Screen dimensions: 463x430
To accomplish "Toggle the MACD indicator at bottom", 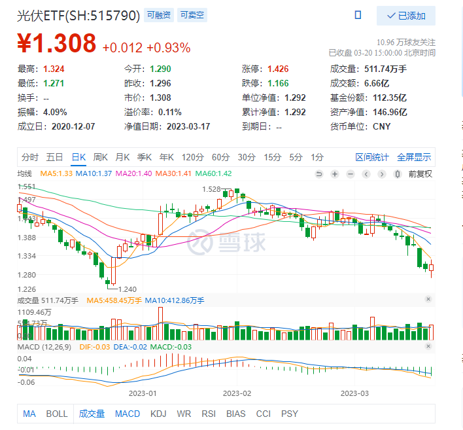I will point(128,414).
